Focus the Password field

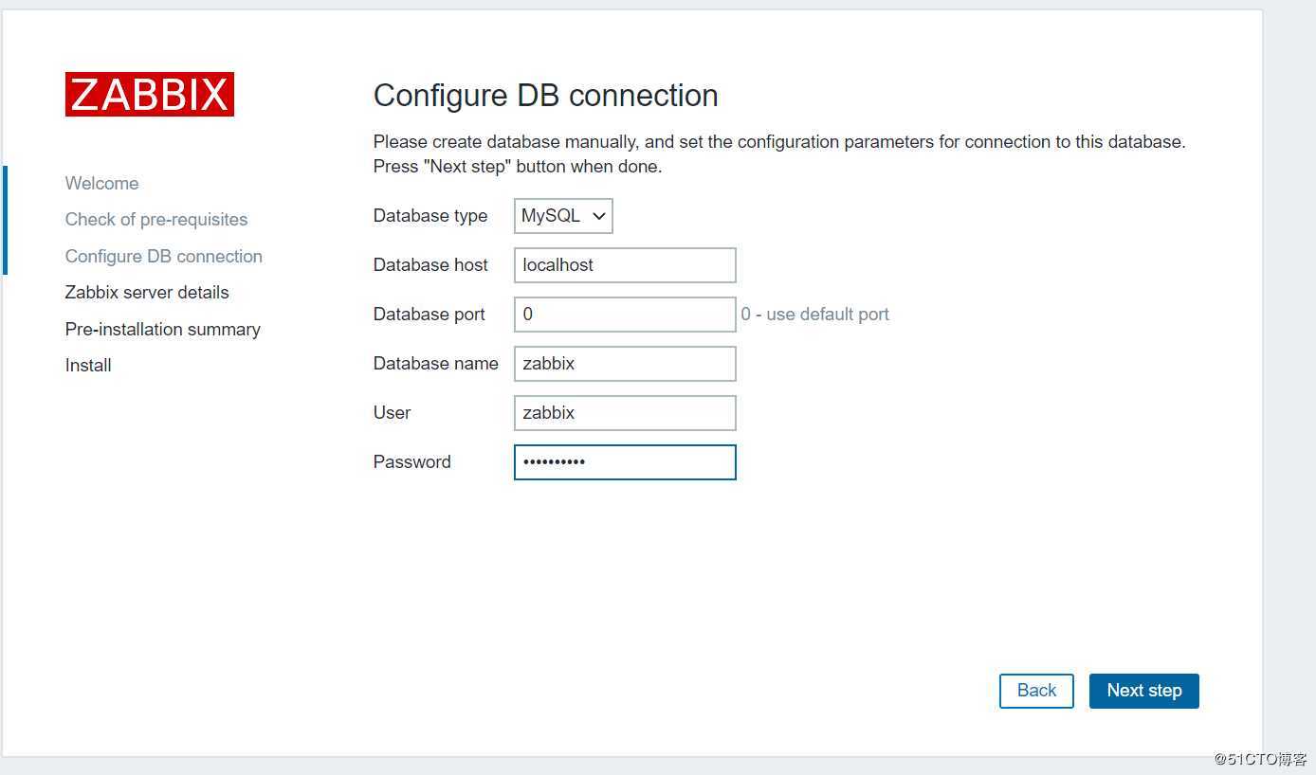pos(625,462)
